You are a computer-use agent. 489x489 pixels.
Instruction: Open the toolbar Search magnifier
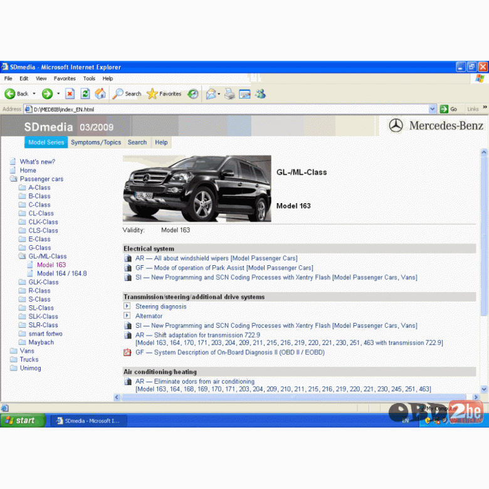118,93
